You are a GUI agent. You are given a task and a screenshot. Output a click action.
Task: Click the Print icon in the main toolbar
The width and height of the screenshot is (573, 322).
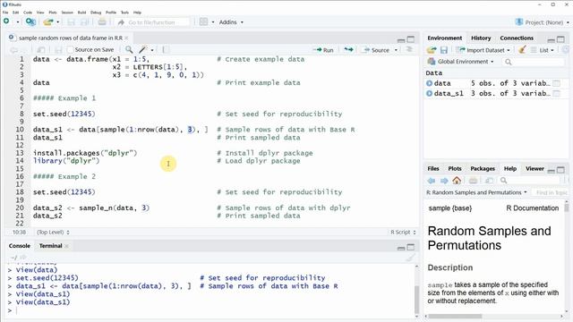pos(102,21)
